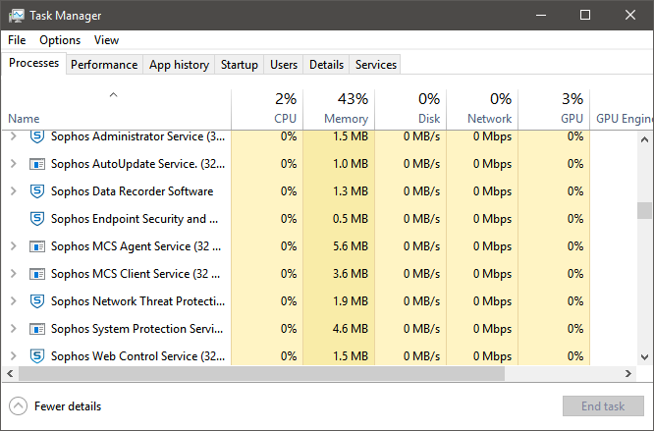Expand Sophos AutoUpdate Service process group

tap(14, 164)
